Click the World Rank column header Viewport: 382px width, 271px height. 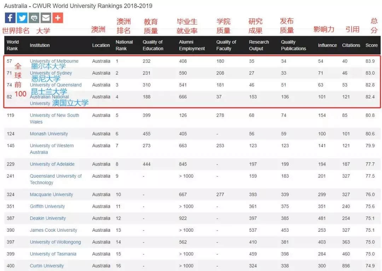[x=13, y=45]
